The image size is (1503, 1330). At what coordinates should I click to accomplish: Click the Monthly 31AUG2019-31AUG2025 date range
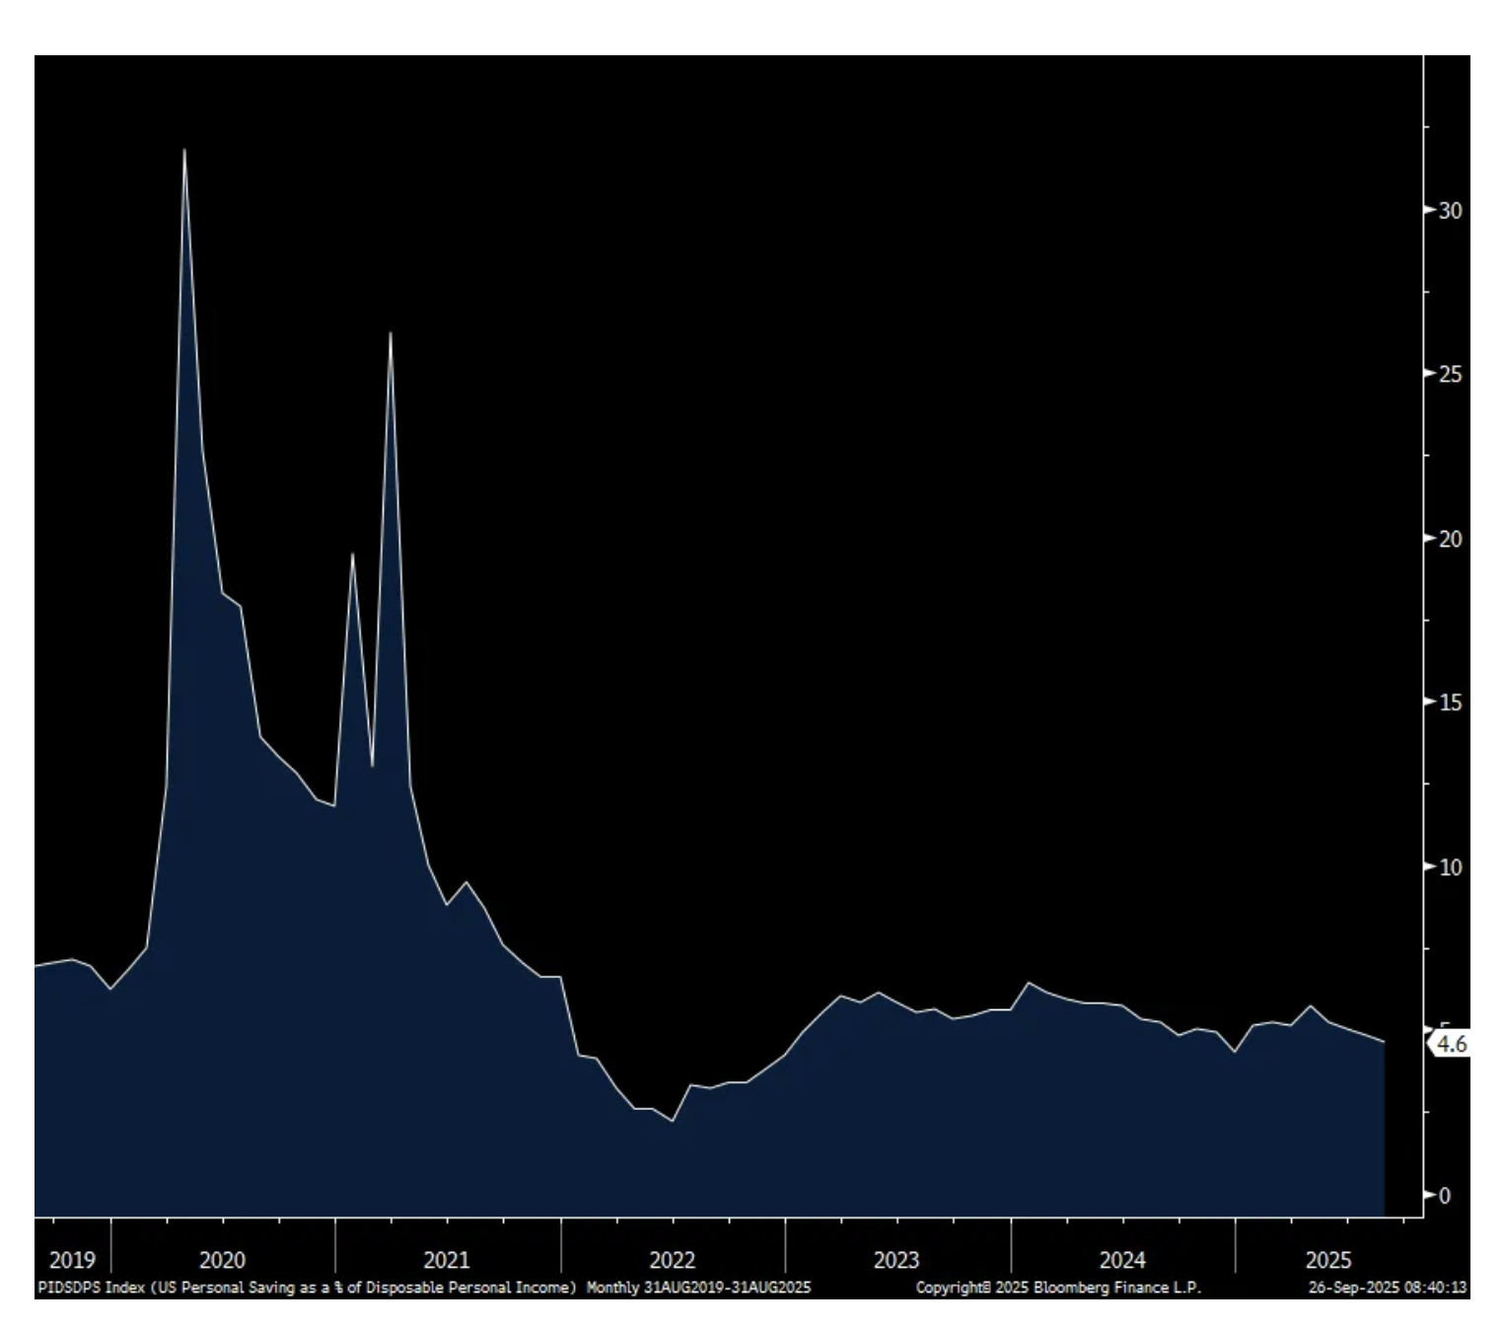coord(698,1288)
